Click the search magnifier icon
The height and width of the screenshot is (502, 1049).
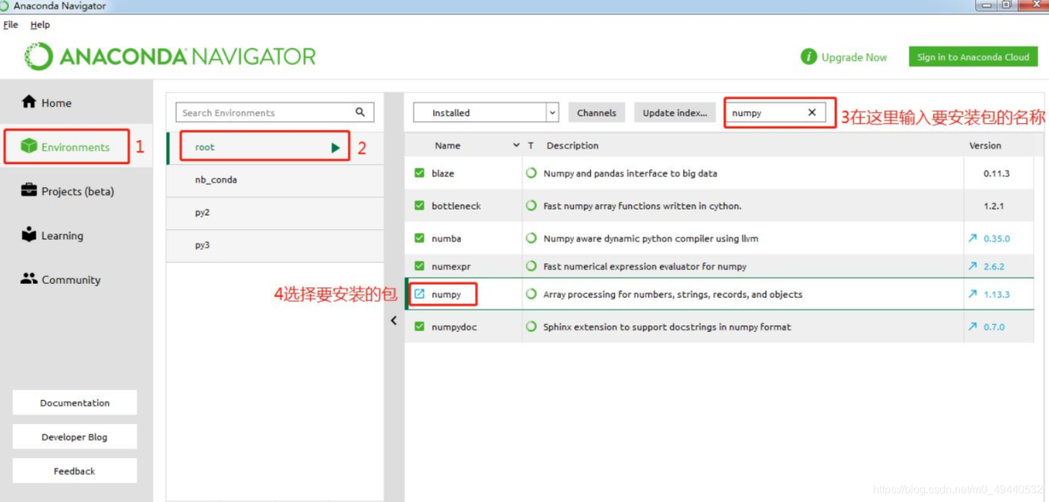360,112
